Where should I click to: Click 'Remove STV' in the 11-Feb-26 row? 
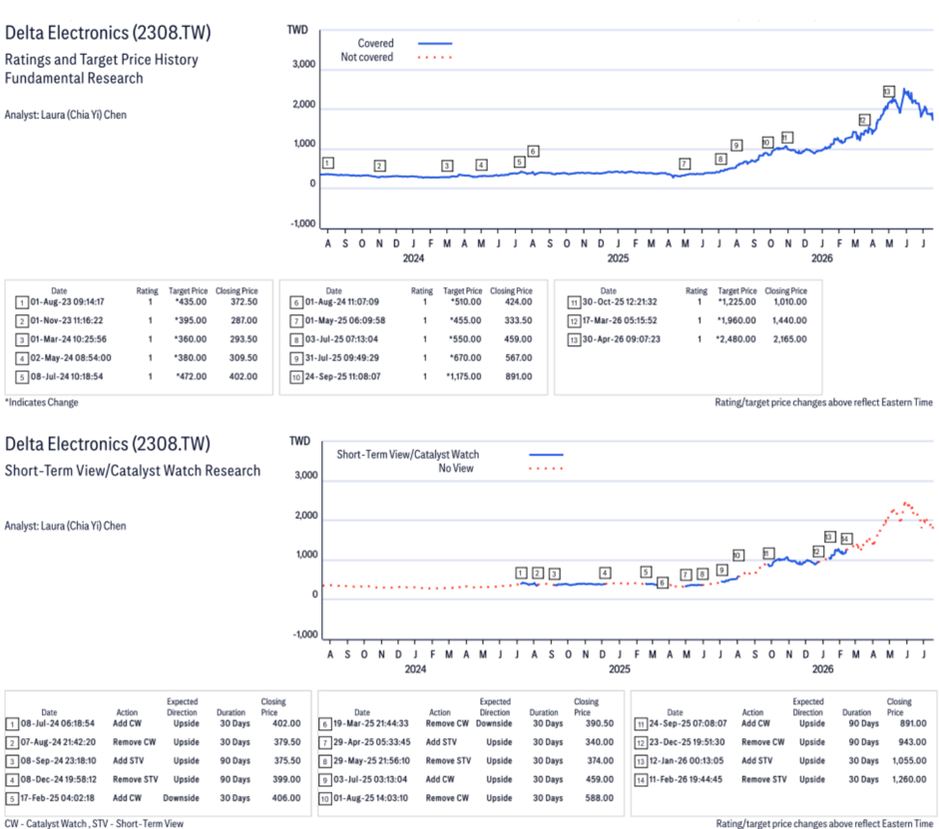764,780
